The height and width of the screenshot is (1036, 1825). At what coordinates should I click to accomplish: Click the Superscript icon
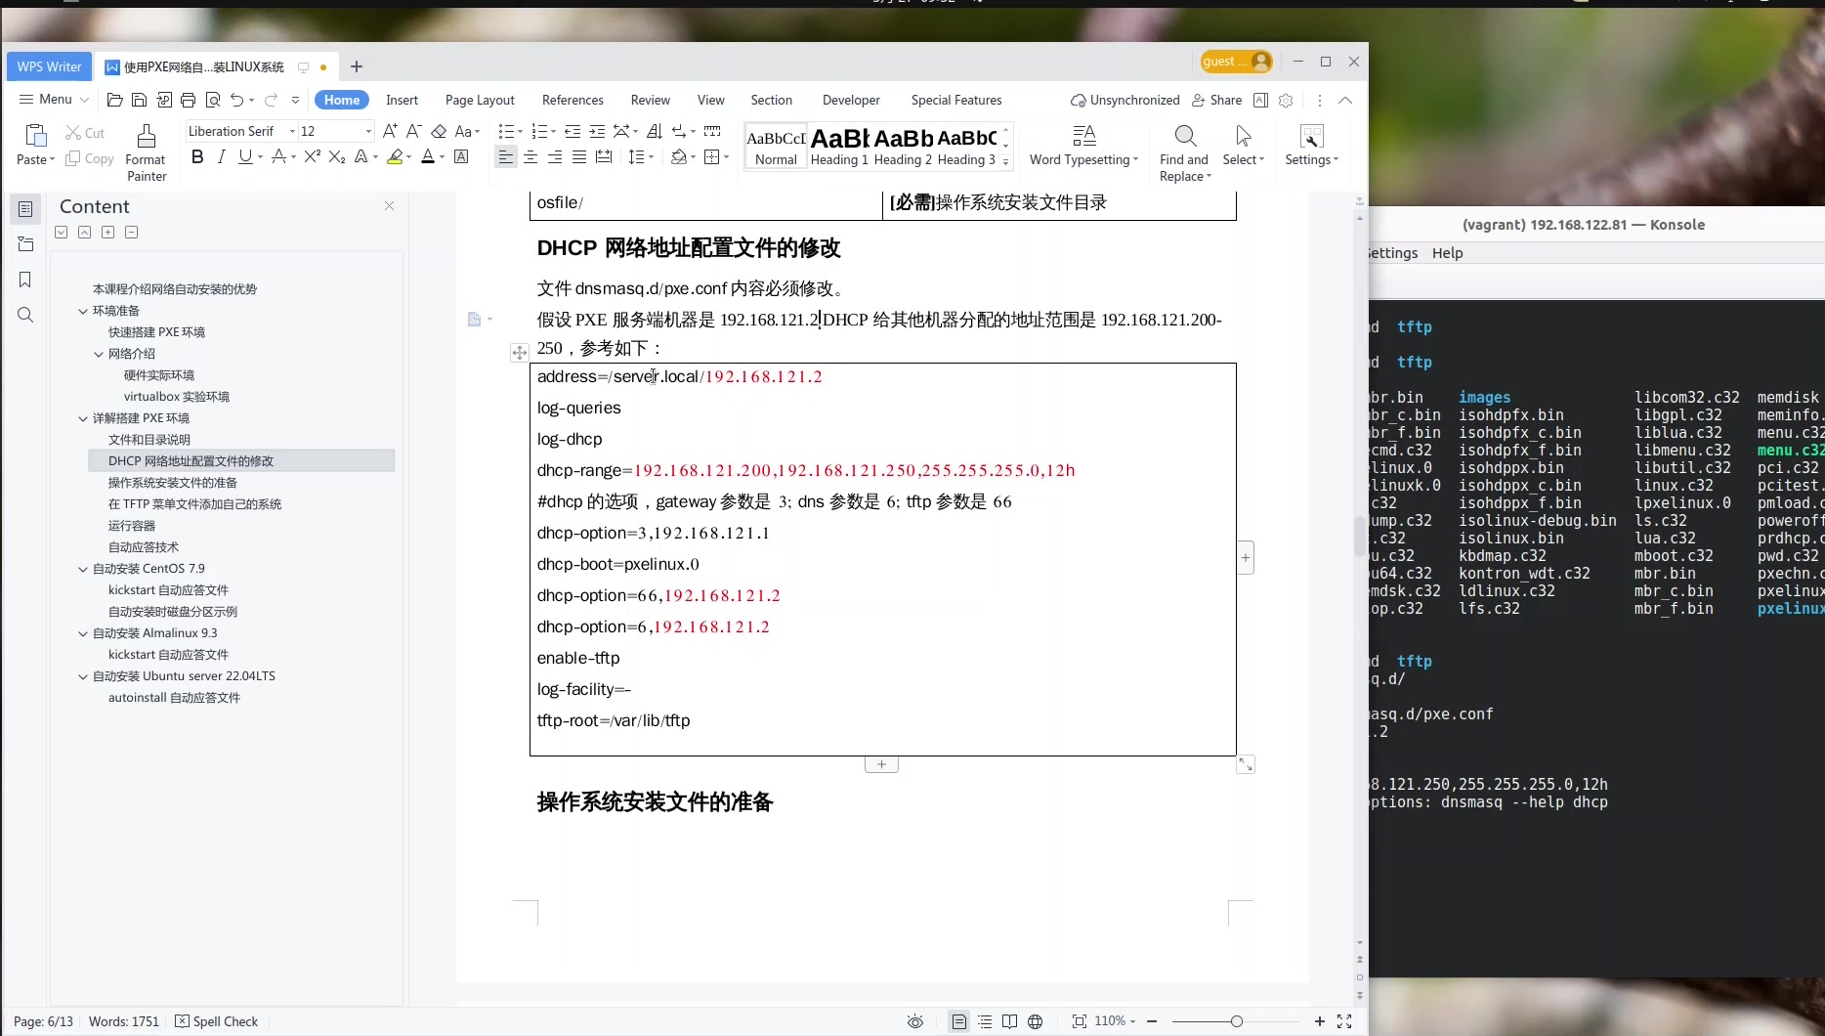tap(312, 157)
